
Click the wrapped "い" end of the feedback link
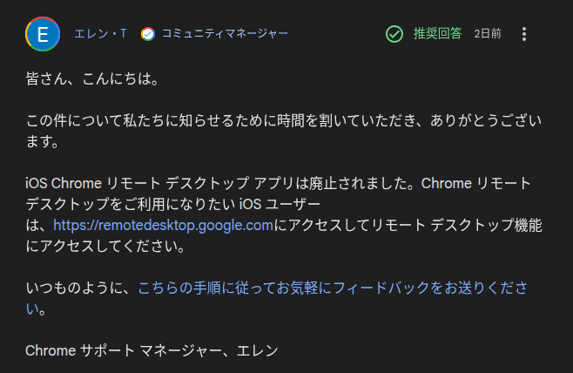(32, 309)
